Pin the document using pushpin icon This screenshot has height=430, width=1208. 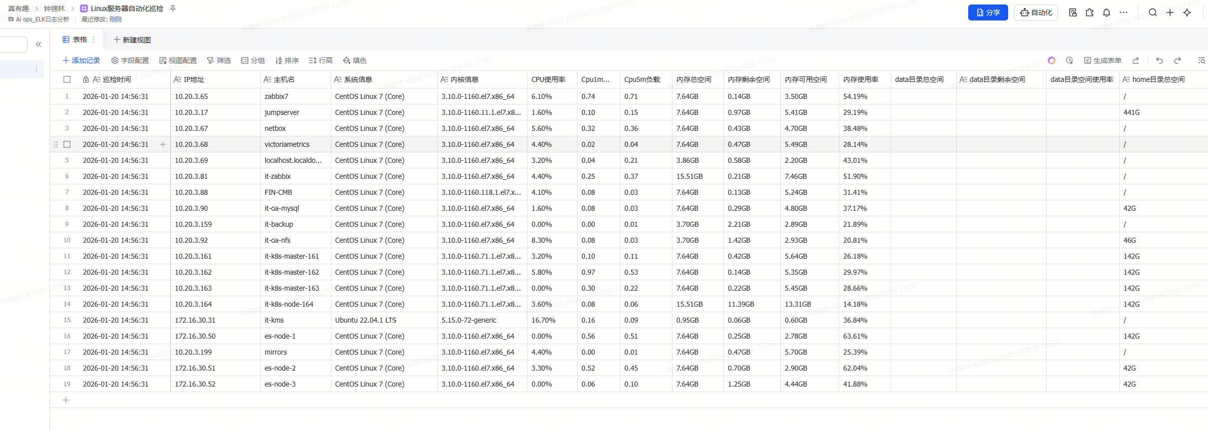[x=173, y=8]
